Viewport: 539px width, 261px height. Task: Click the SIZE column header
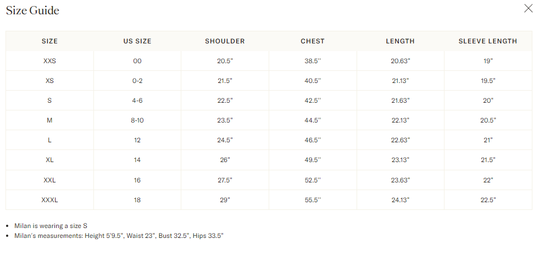(49, 41)
